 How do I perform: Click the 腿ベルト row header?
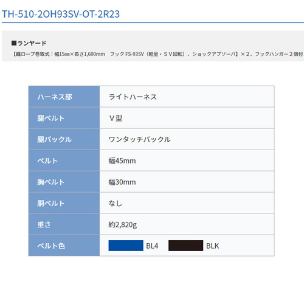64,118
